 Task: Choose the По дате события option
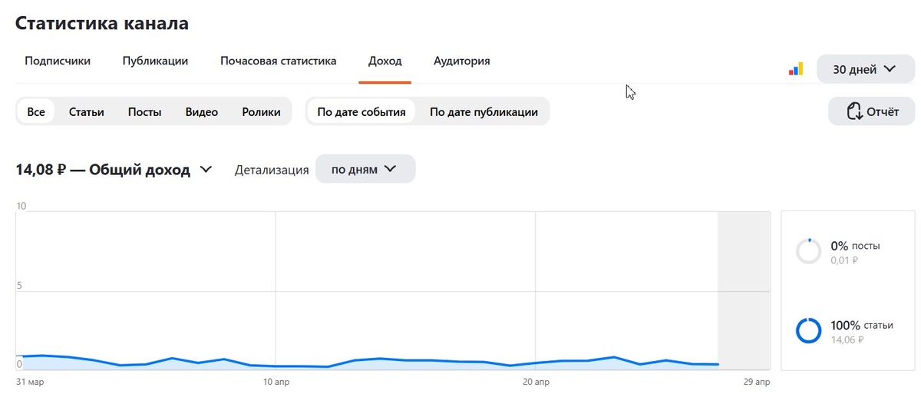[361, 111]
